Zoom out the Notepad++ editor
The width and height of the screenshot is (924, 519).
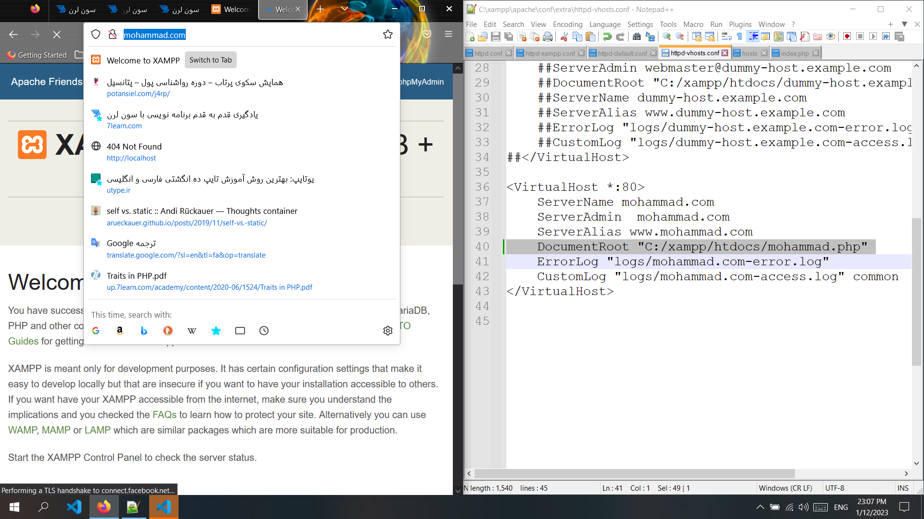click(680, 37)
